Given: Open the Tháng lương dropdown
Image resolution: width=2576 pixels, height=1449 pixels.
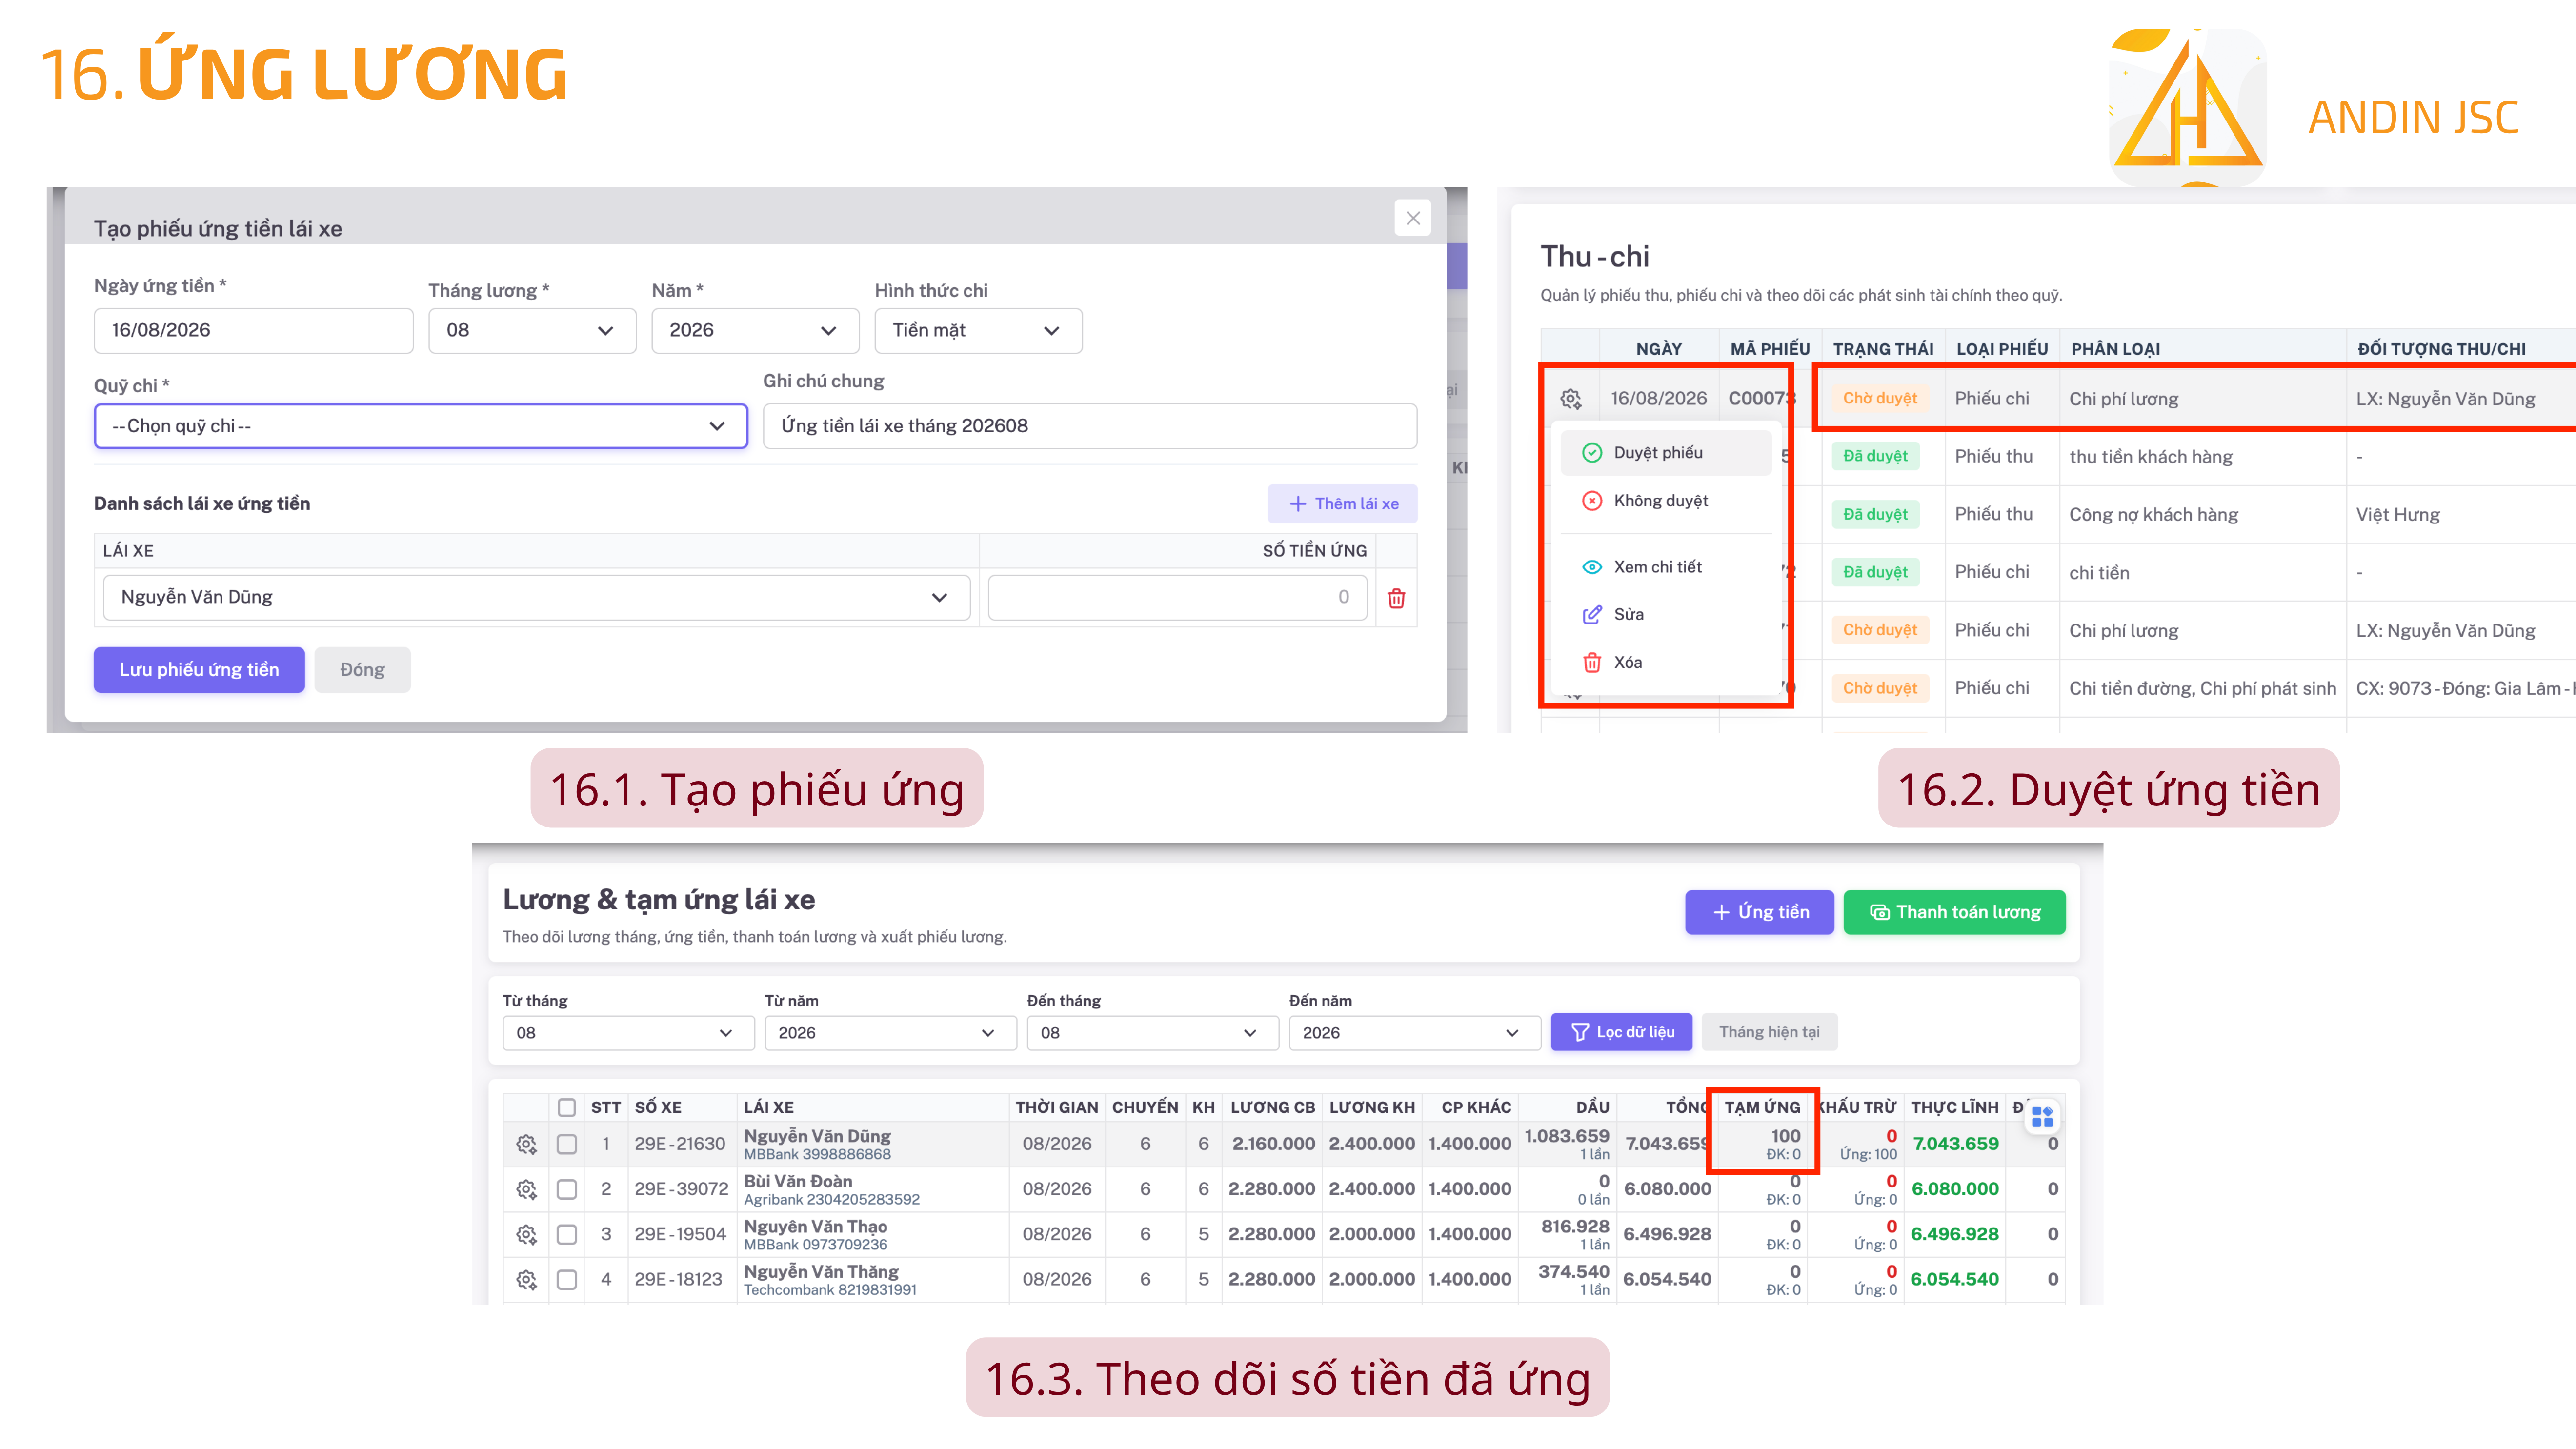Looking at the screenshot, I should [x=532, y=330].
